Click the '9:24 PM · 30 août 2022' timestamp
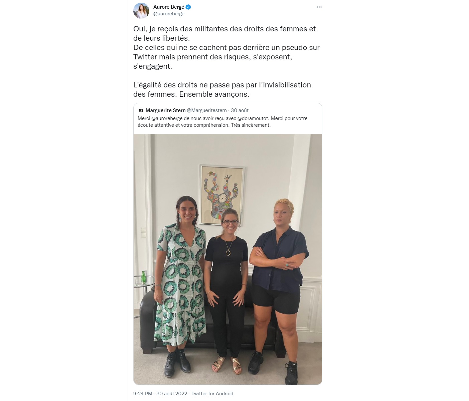Image resolution: width=469 pixels, height=401 pixels. [x=160, y=394]
